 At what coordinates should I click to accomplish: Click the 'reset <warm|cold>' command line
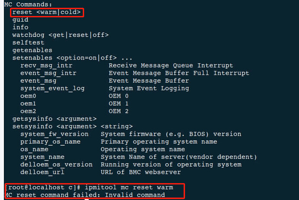[46, 12]
